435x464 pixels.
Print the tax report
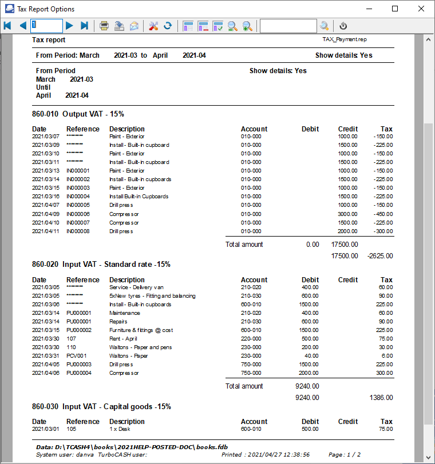(104, 26)
